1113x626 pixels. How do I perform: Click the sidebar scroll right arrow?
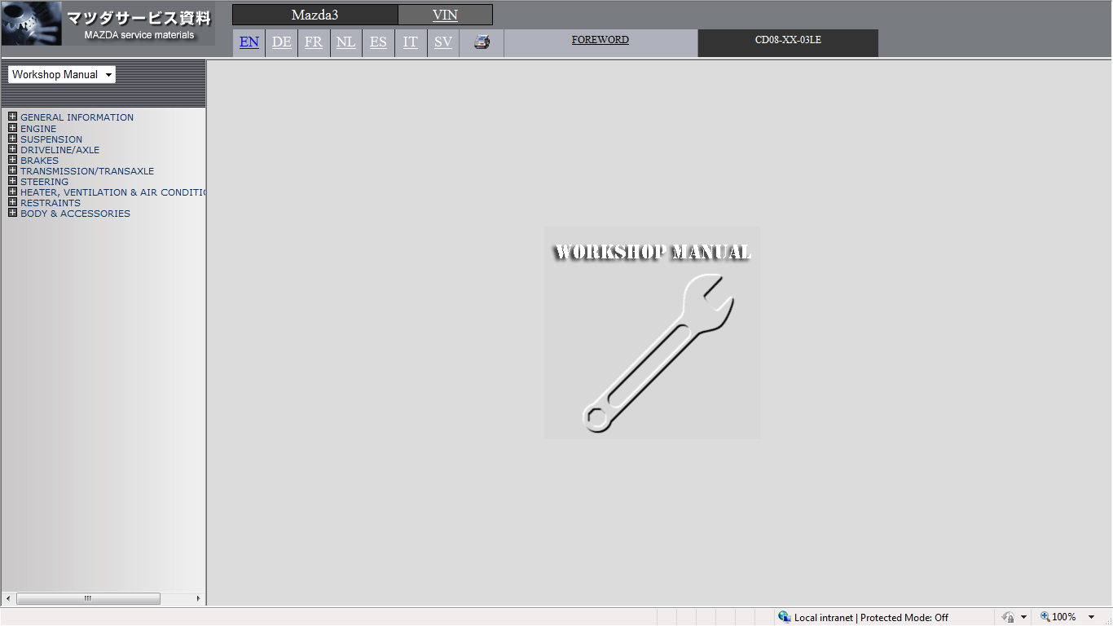point(198,599)
